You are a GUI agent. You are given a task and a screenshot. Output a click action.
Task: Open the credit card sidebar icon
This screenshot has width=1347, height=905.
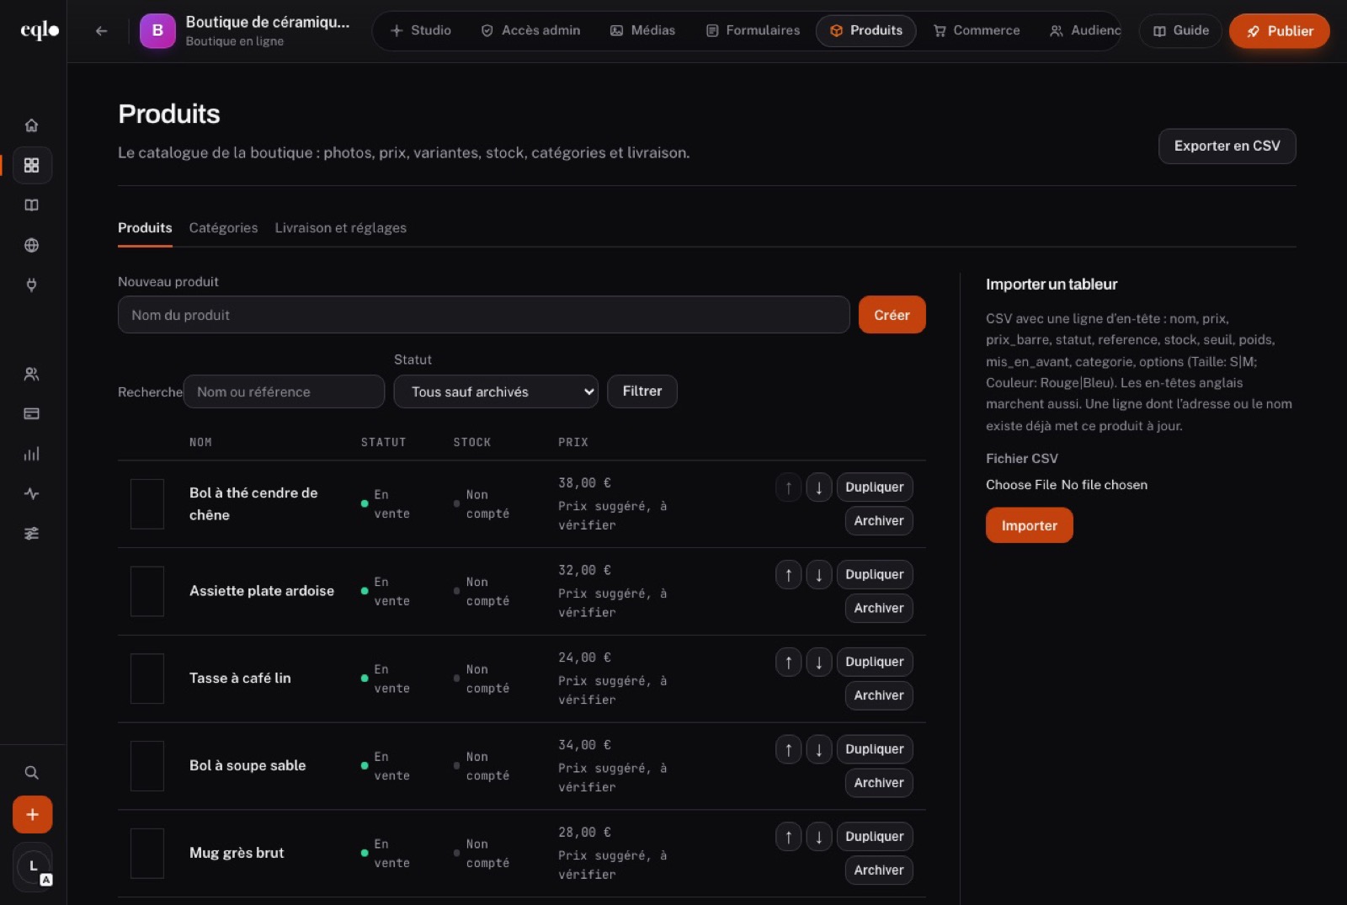coord(31,414)
